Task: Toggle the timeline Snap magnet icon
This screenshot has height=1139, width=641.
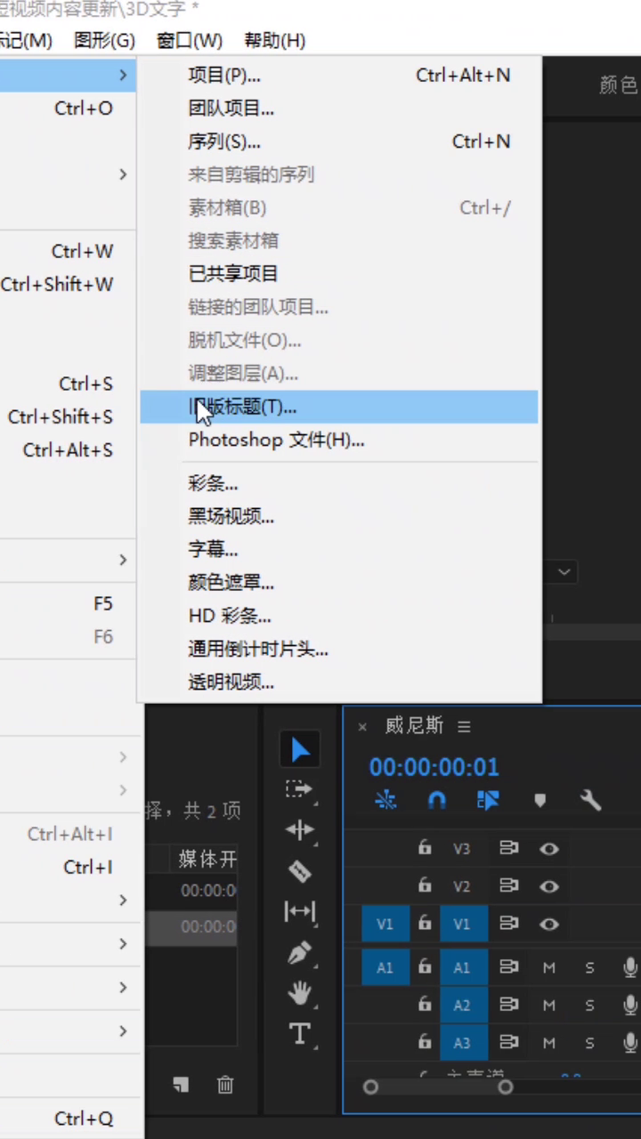Action: [x=436, y=800]
